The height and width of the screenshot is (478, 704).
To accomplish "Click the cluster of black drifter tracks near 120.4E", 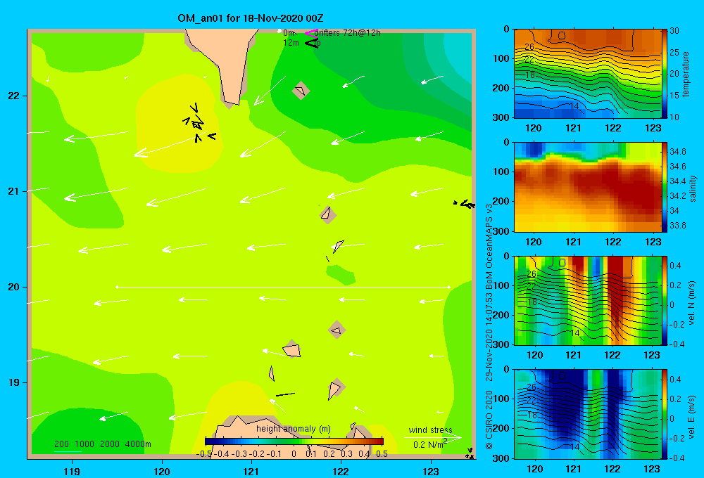I will point(198,123).
